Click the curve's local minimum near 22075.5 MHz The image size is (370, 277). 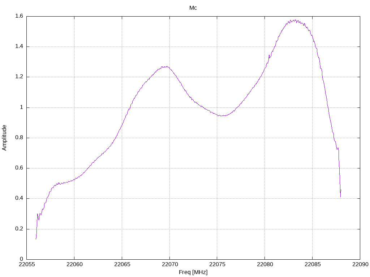[222, 116]
